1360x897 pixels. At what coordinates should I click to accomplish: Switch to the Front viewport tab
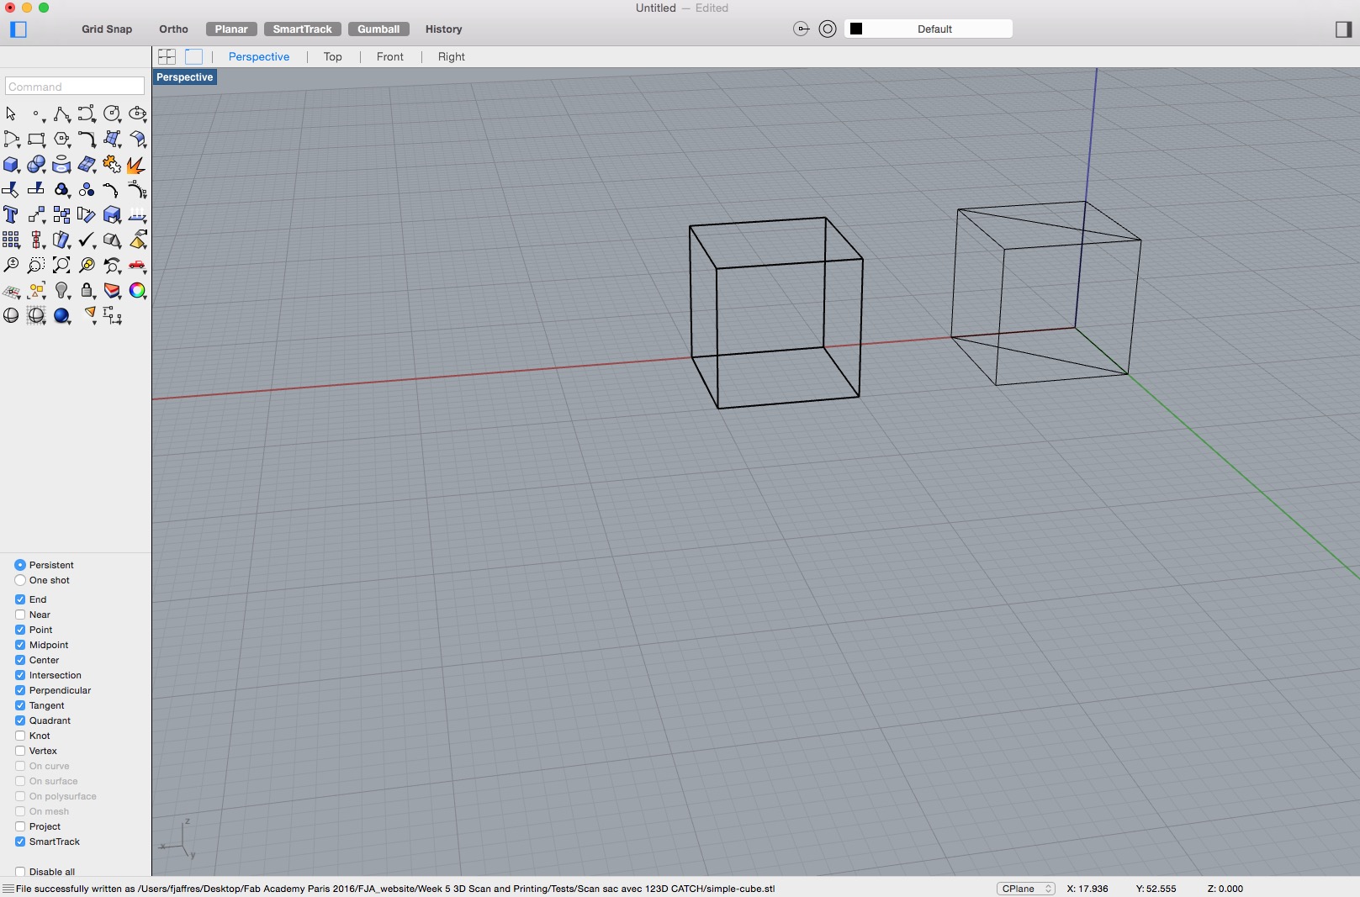coord(390,56)
